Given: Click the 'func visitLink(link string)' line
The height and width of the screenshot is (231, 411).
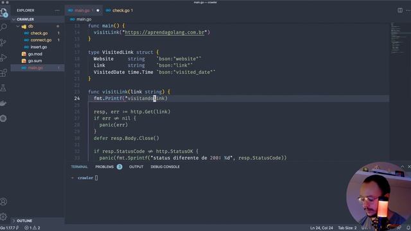Looking at the screenshot, I should (x=129, y=92).
